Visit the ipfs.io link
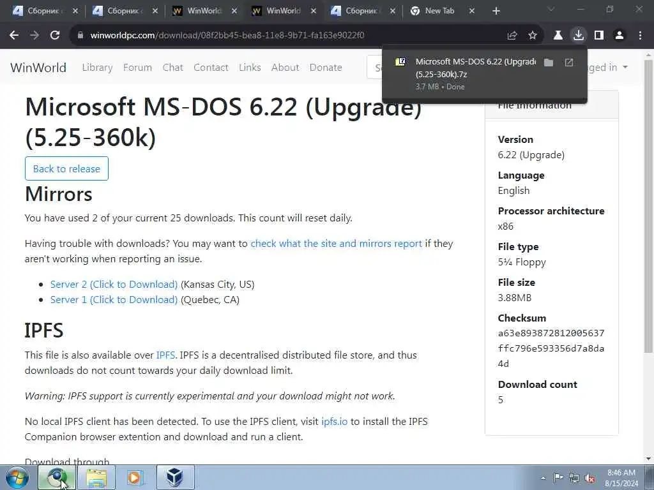 (x=334, y=421)
